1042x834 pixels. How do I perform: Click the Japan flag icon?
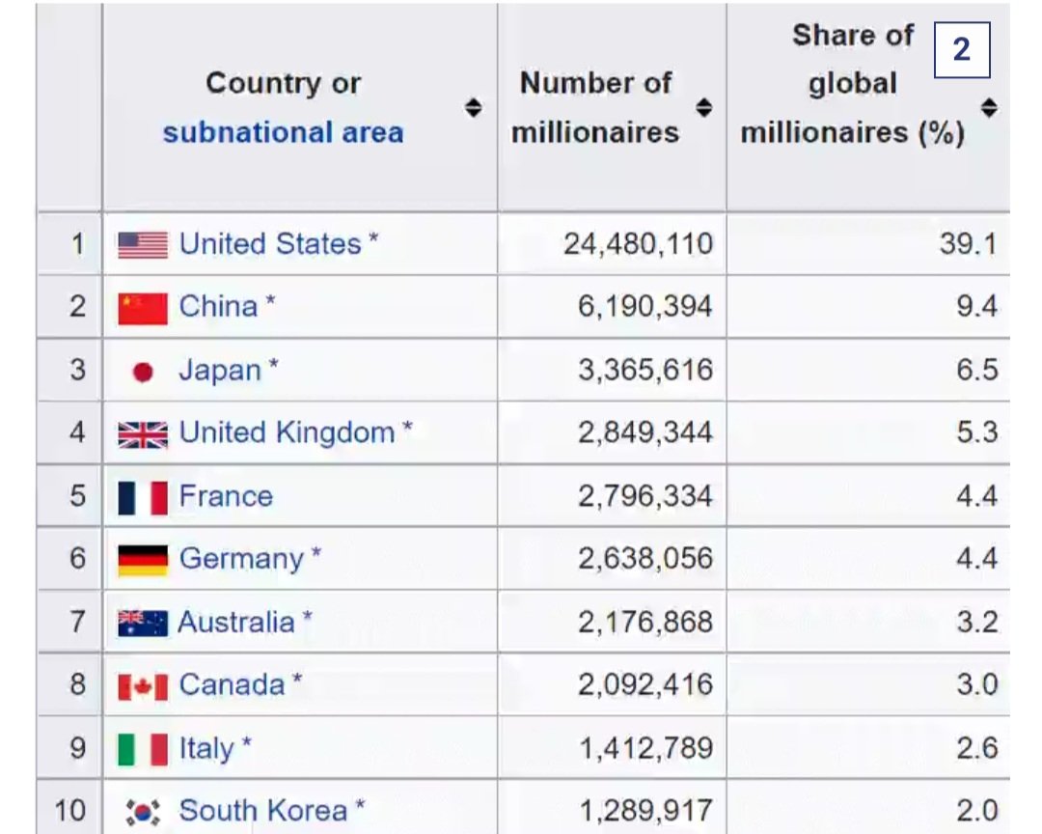point(143,372)
